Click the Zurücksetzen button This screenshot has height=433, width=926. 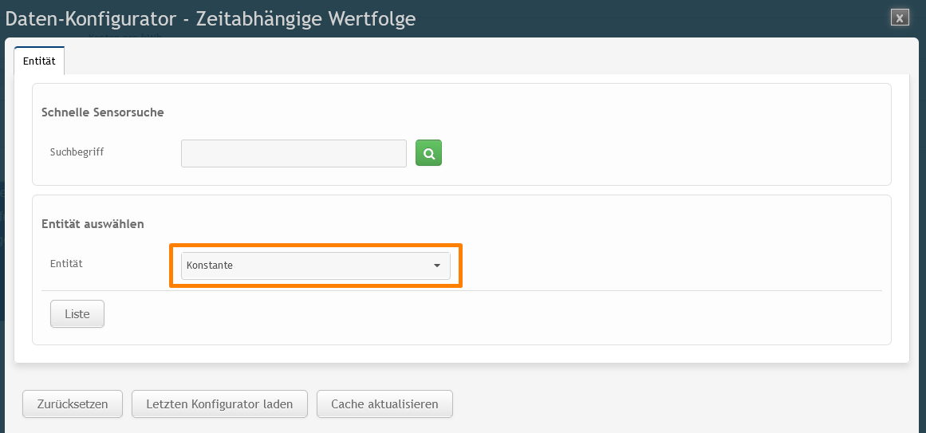click(73, 404)
